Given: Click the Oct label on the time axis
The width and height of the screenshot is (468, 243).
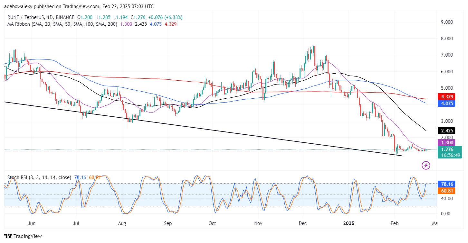Looking at the screenshot, I should [212, 223].
